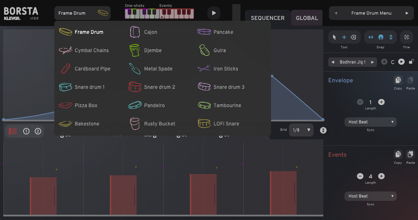Enable Fine adjustment mode
Viewport: 418px width, 220px height.
(407, 37)
